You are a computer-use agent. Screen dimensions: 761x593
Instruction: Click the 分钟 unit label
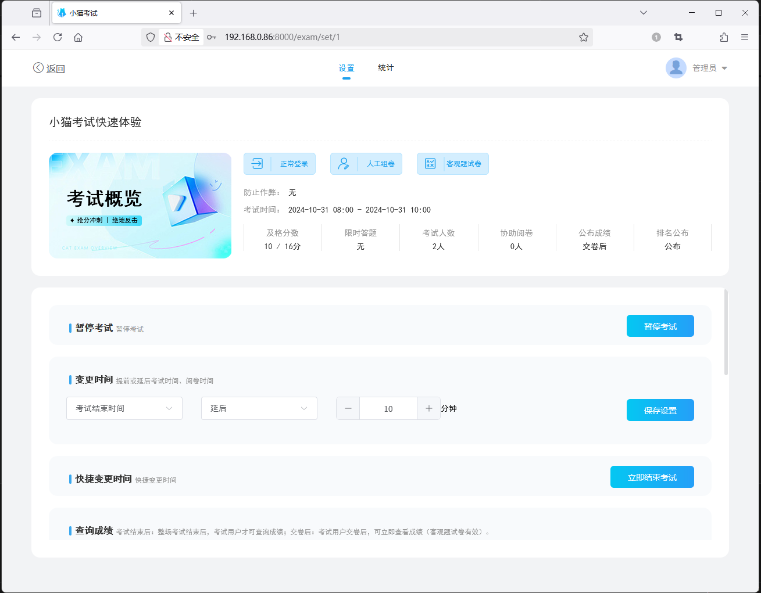pos(449,408)
